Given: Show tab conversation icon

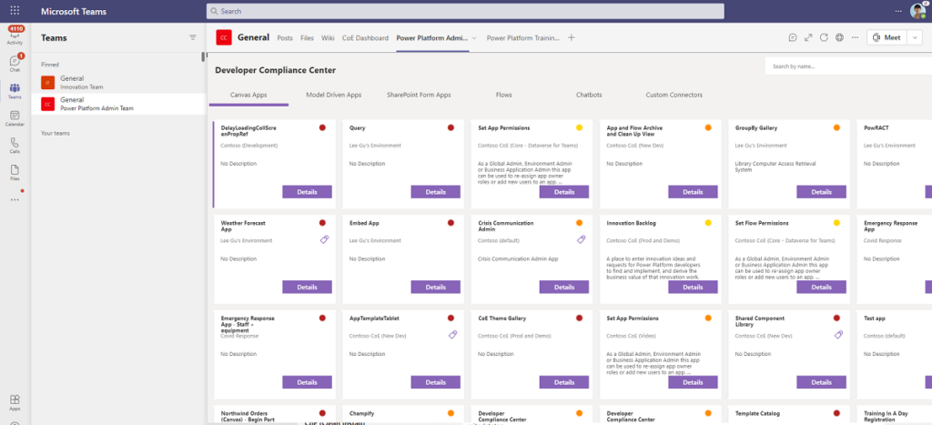Looking at the screenshot, I should click(793, 37).
